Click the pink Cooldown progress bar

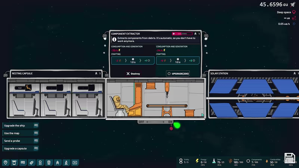(x=182, y=34)
